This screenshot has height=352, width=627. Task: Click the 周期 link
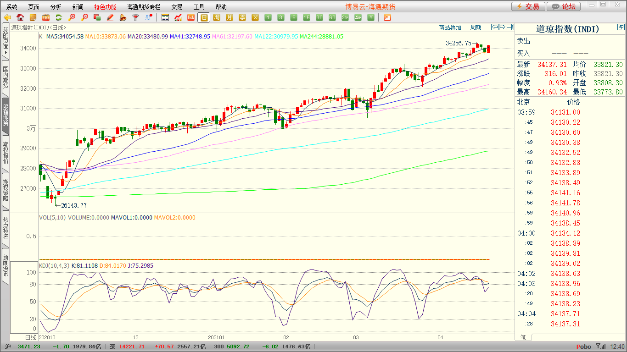point(476,27)
